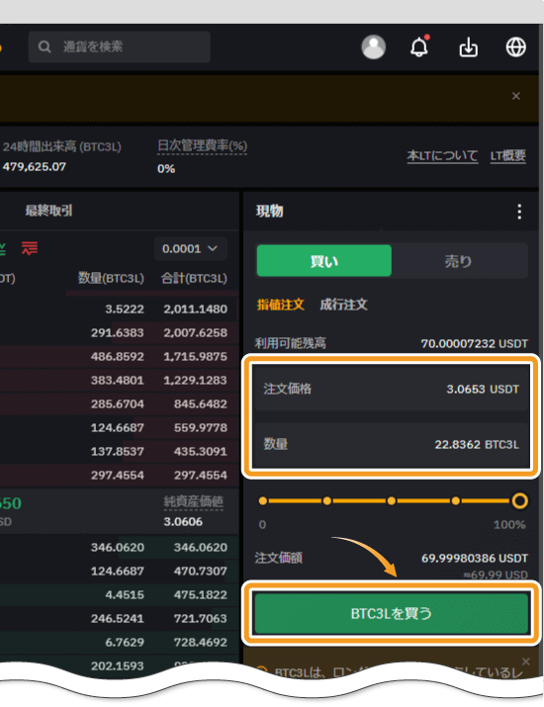Select order row with 291.6383 quantity
Viewport: 544px width, 707px height.
(120, 333)
